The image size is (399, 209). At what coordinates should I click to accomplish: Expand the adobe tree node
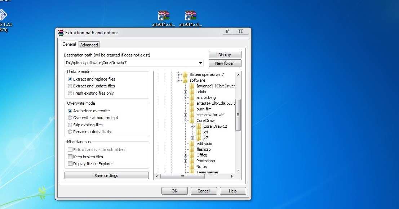[x=185, y=92]
